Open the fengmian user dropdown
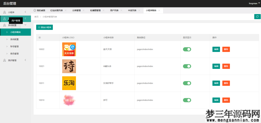 254,3
